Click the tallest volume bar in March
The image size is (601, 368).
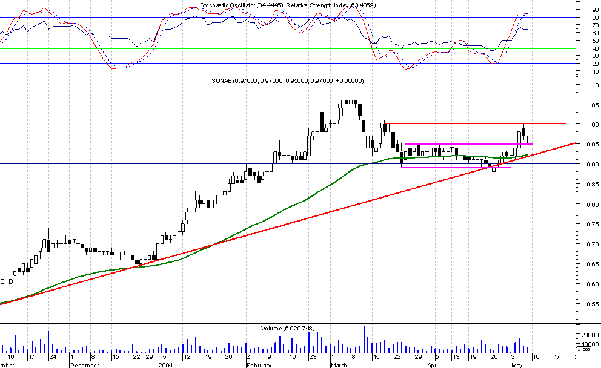(364, 340)
